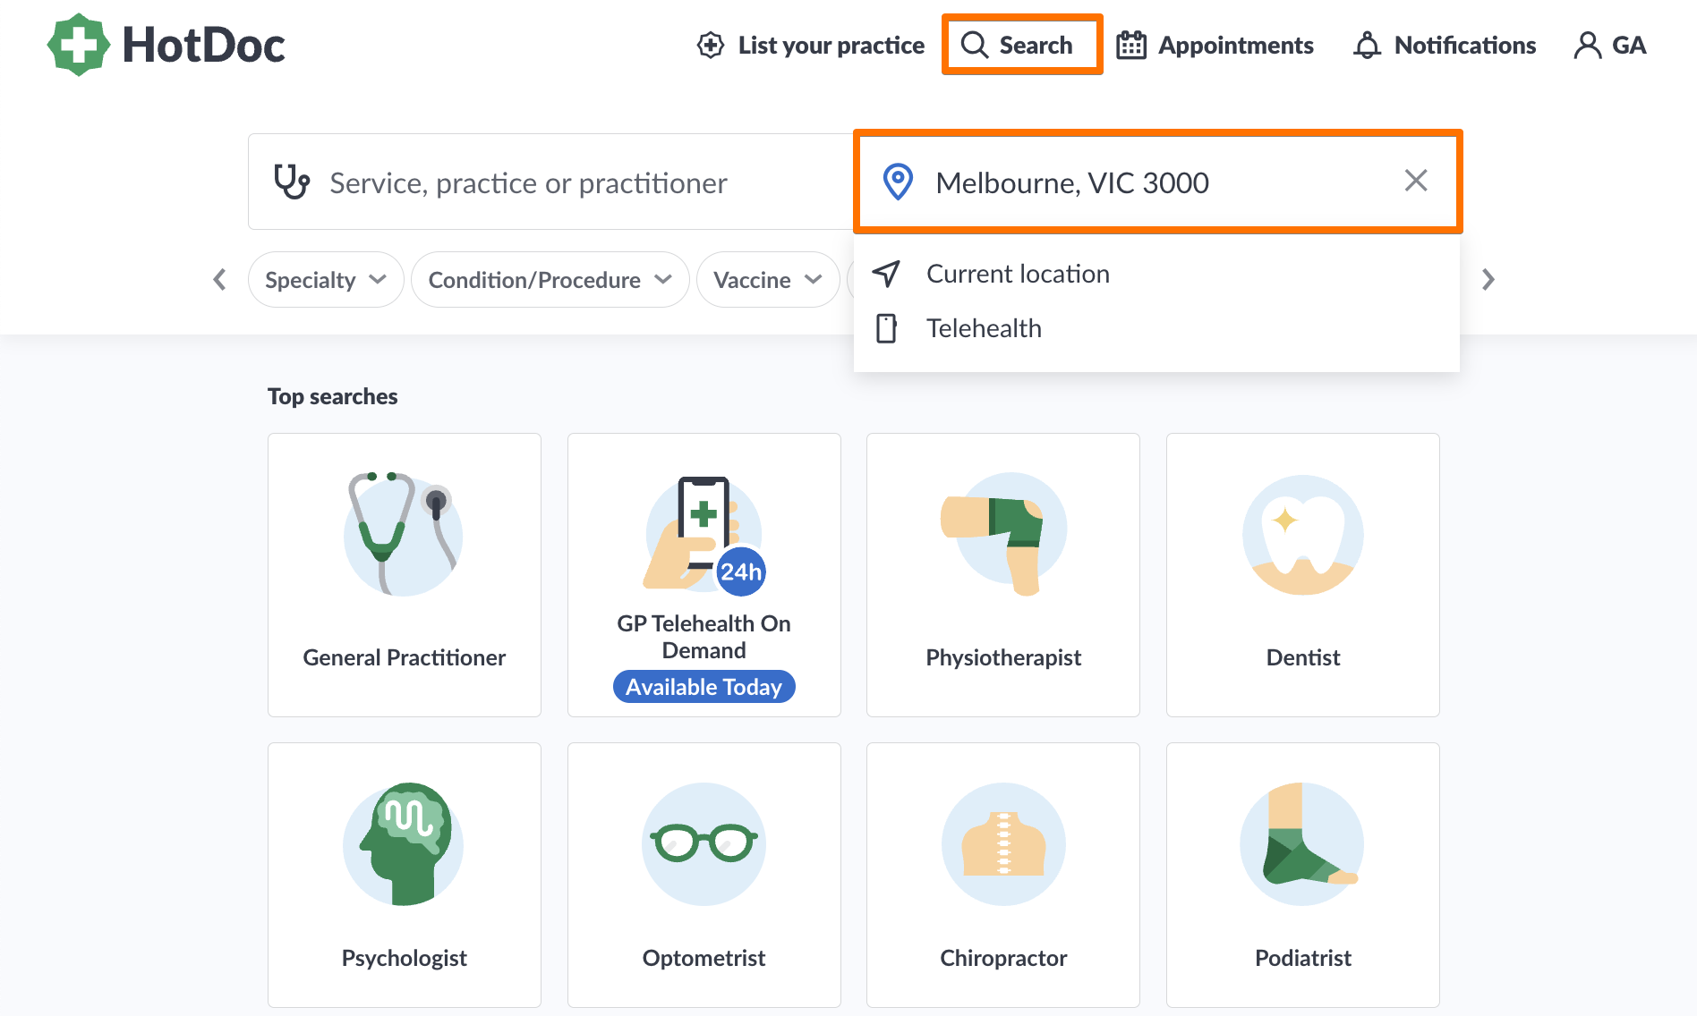1697x1016 pixels.
Task: Open the List your practice link
Action: point(810,45)
